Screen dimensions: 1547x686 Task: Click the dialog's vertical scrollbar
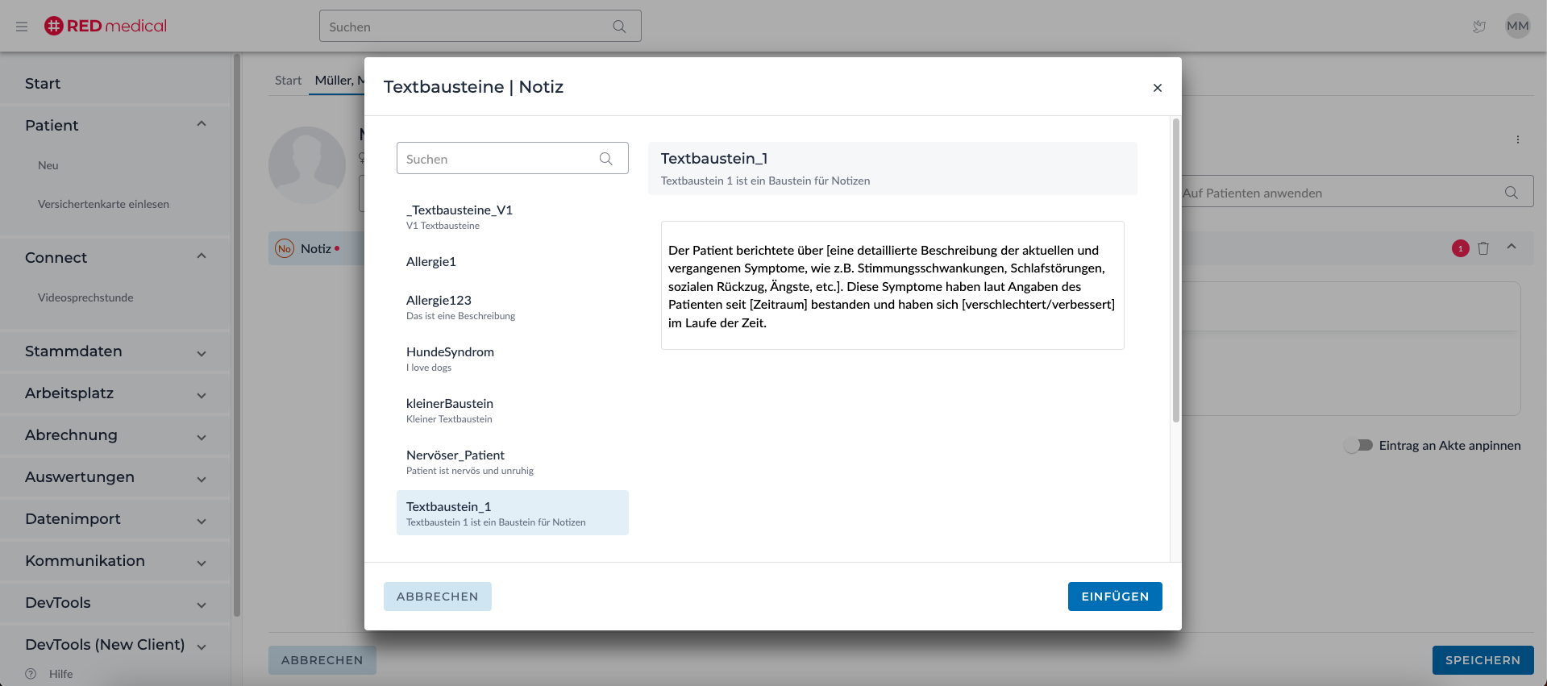pyautogui.click(x=1176, y=271)
